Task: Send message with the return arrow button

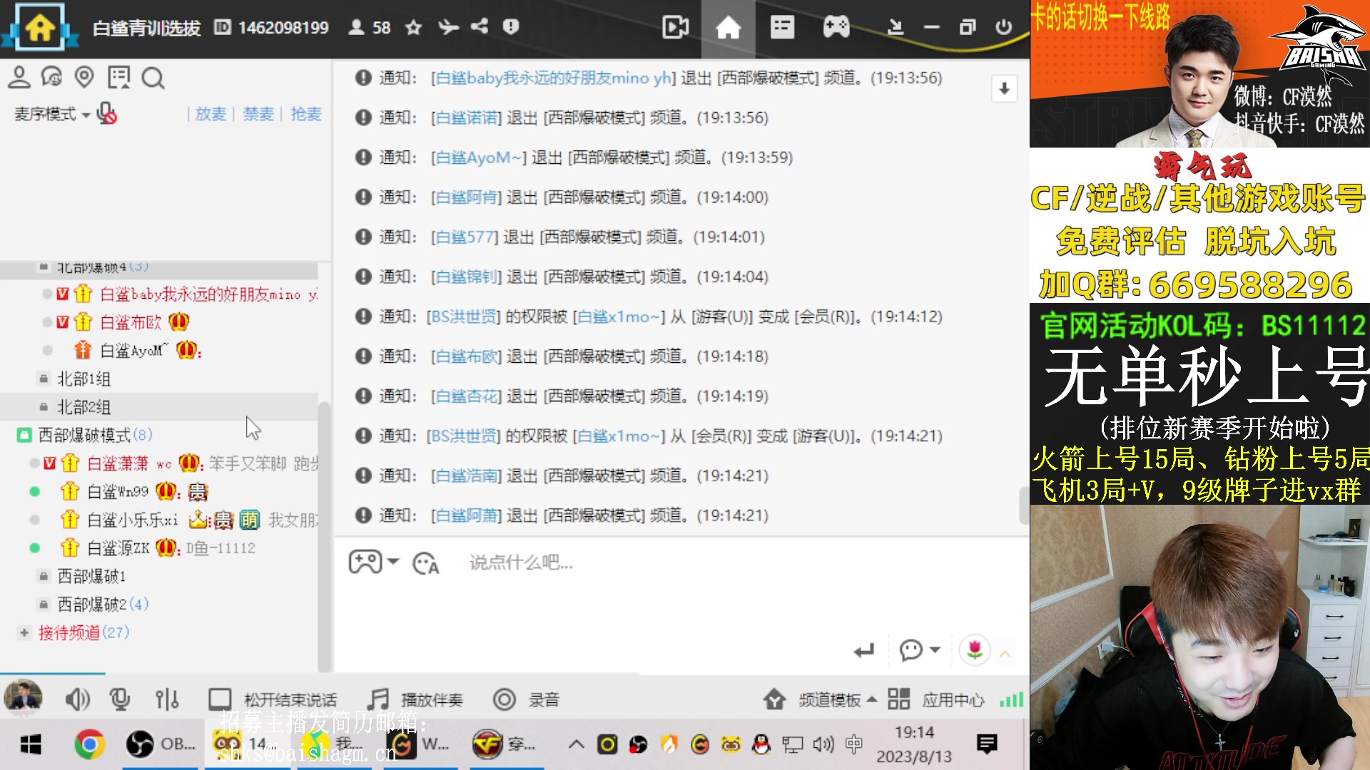Action: tap(864, 650)
